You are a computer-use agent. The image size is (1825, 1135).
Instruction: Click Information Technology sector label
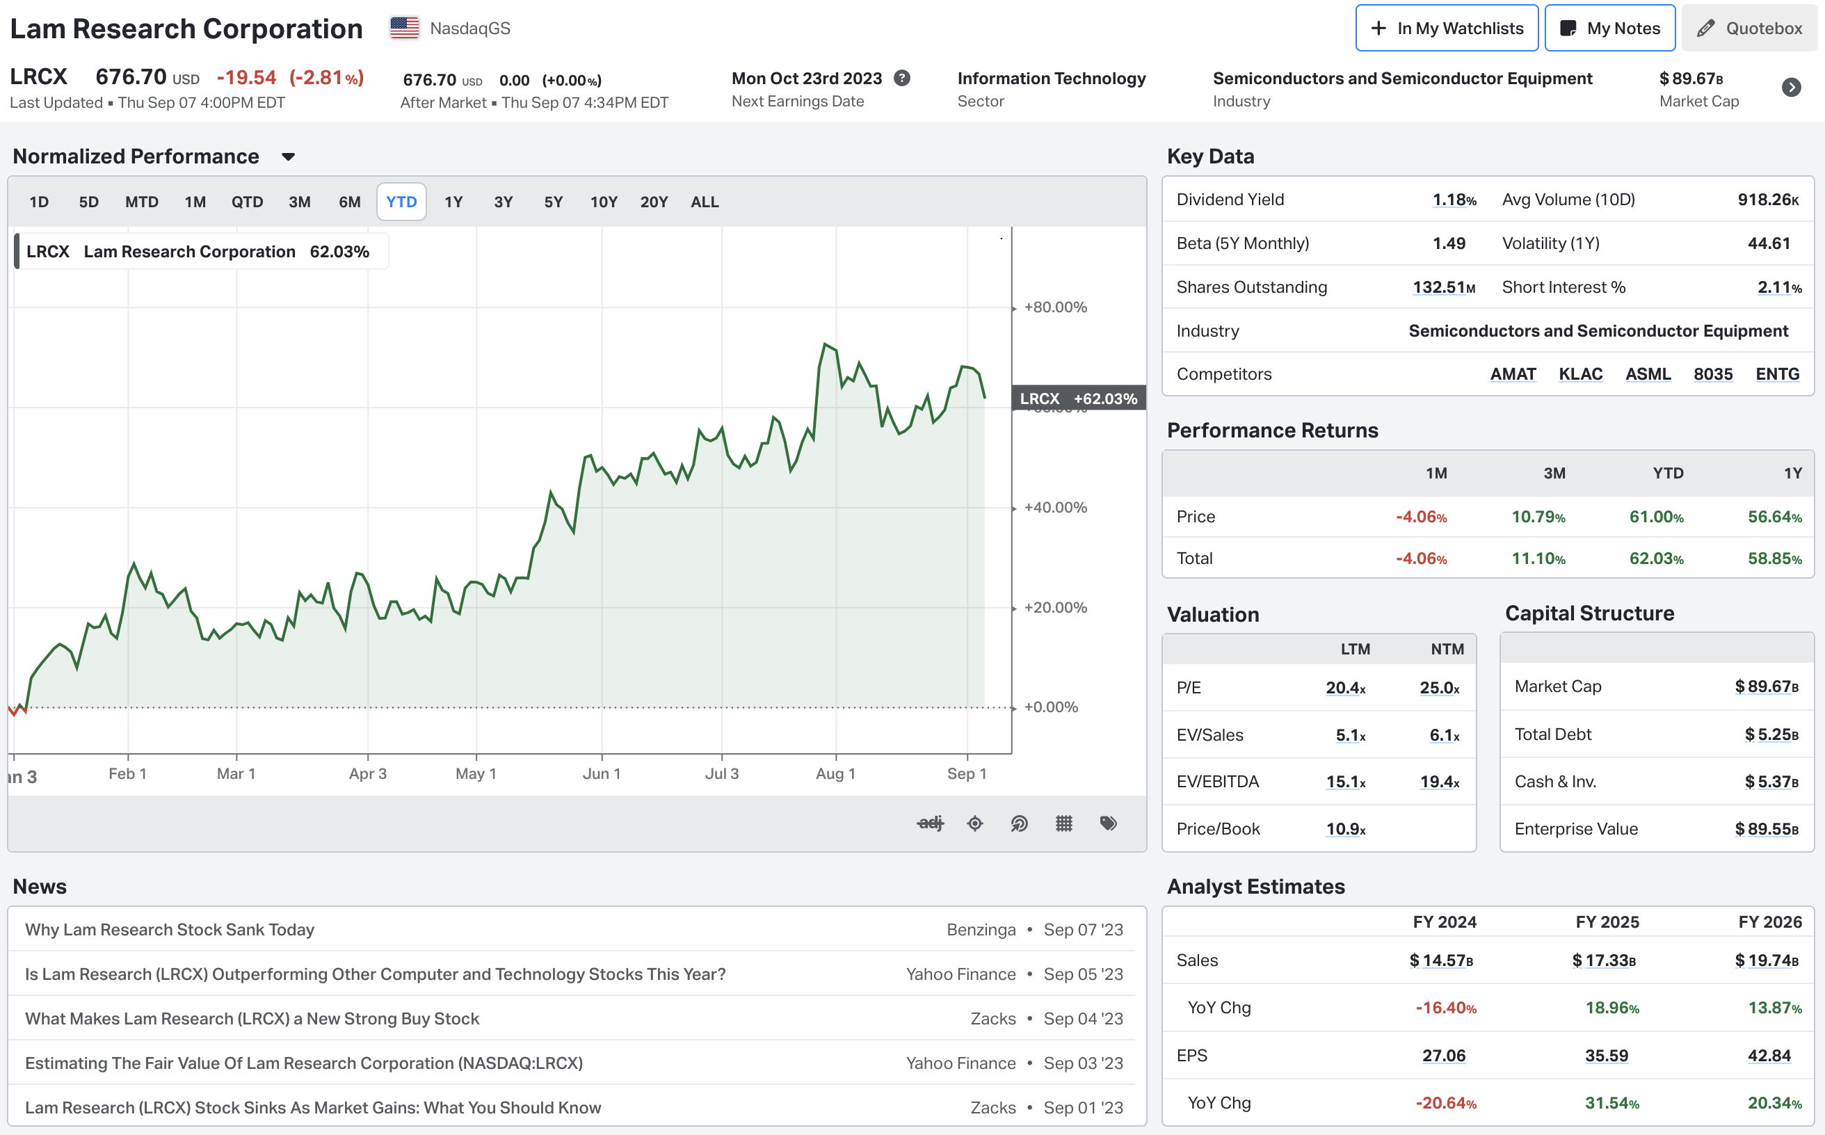pos(1051,78)
